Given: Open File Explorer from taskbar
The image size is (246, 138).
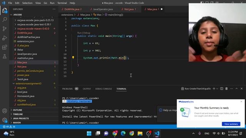Looking at the screenshot, I should (x=140, y=133).
